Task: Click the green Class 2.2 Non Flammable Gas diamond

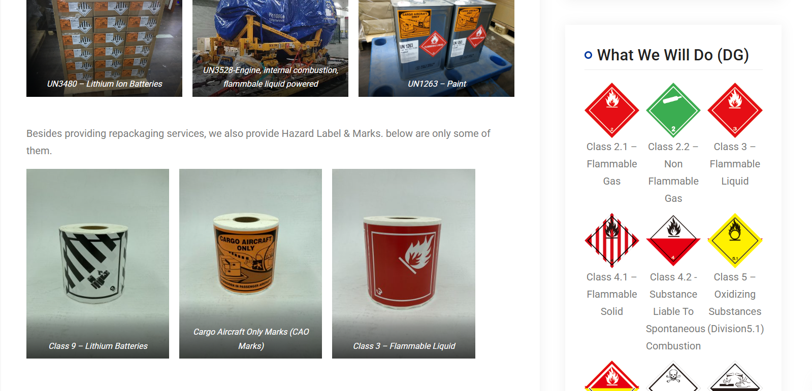Action: pos(673,110)
